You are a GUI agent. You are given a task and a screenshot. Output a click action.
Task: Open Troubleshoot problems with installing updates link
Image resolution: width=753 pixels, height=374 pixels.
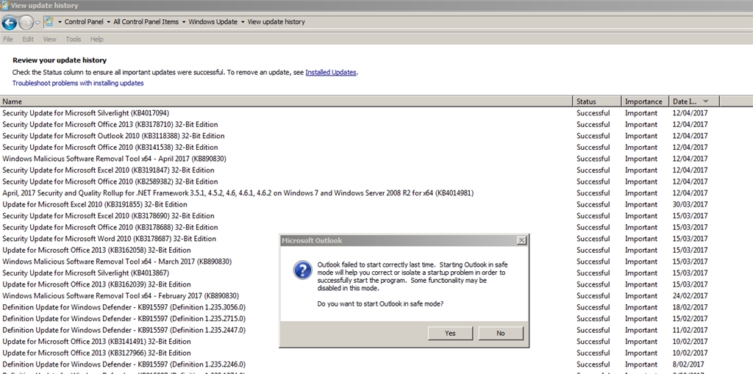point(78,83)
